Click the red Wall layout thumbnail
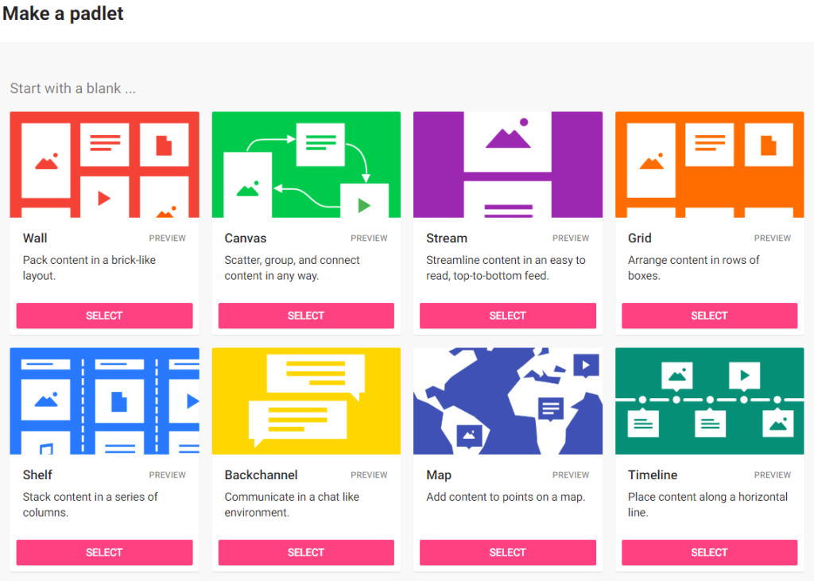The width and height of the screenshot is (814, 581). pos(104,165)
